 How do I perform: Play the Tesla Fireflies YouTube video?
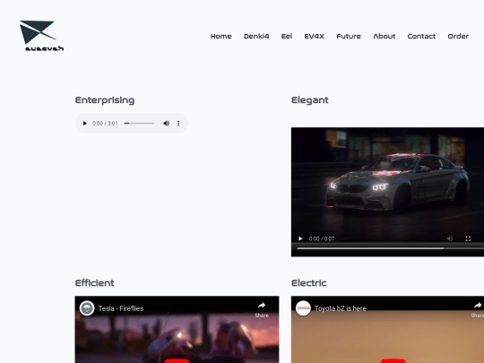pyautogui.click(x=177, y=360)
